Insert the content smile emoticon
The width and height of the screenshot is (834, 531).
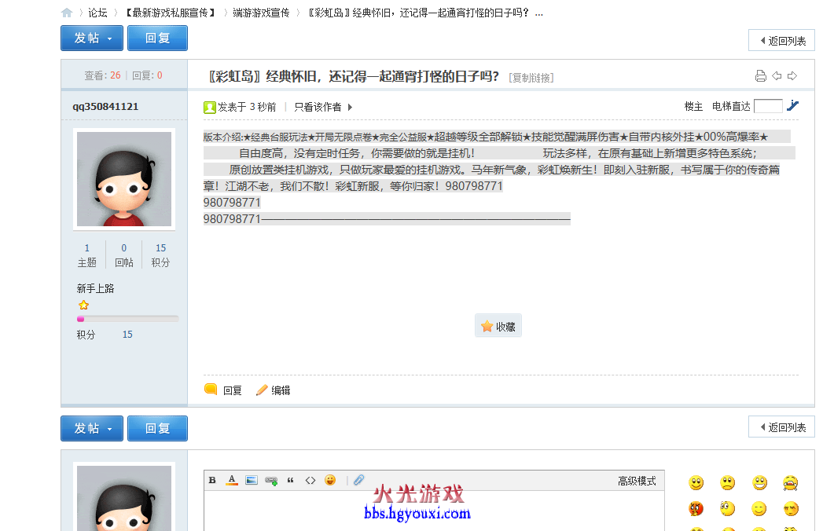click(759, 509)
